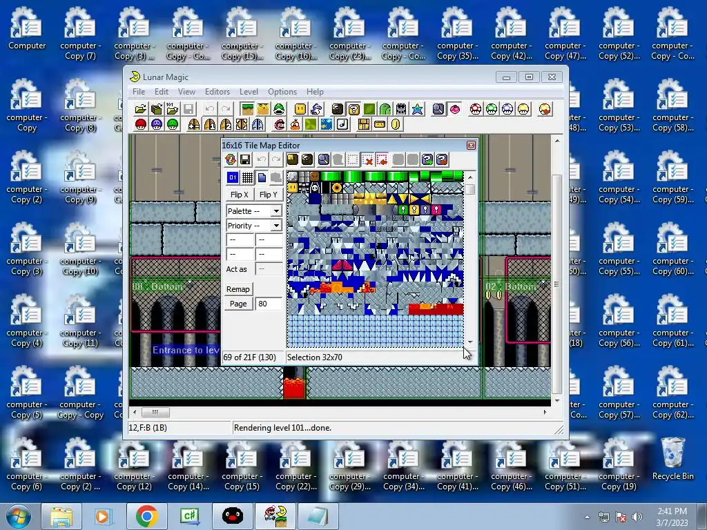
Task: Click the tile map scrollbar up arrow
Action: click(470, 177)
